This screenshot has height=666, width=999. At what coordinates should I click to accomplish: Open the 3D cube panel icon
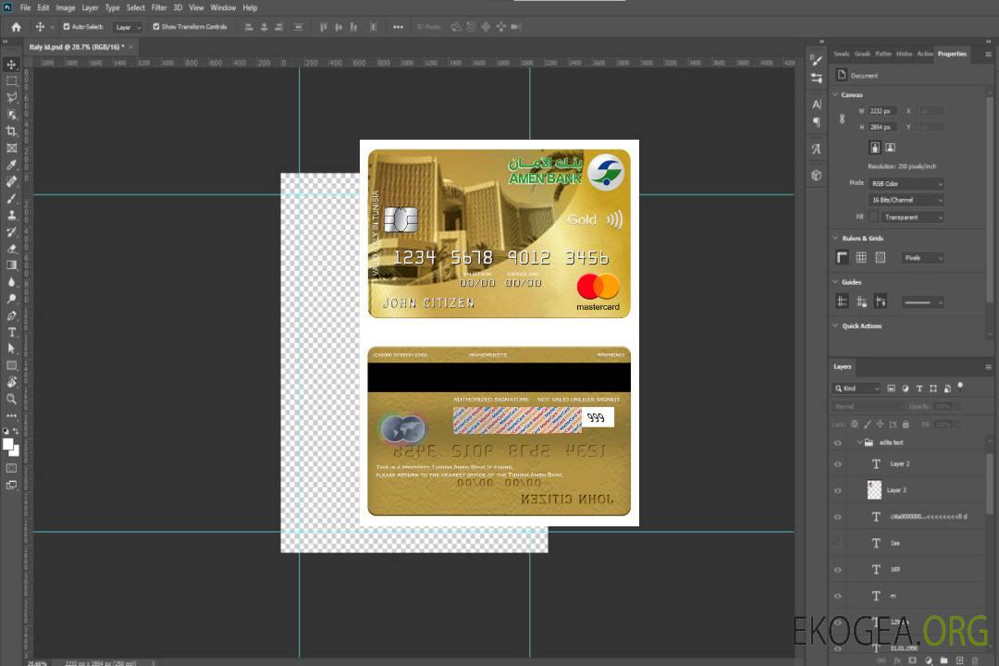pos(817,175)
